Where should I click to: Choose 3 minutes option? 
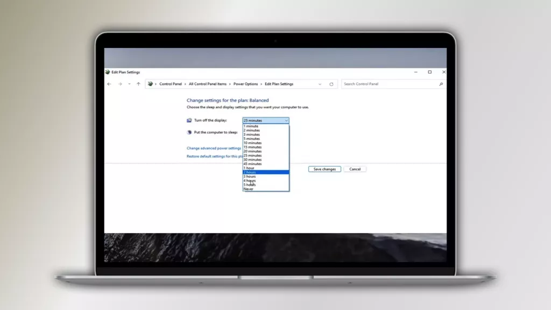[266, 135]
